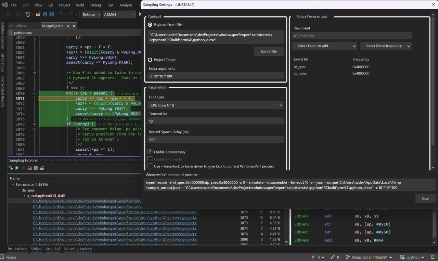Click the Save button

pos(425,198)
